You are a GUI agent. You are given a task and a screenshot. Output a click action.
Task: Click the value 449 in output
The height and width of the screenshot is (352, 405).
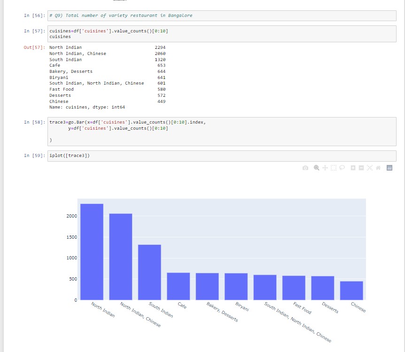(162, 102)
